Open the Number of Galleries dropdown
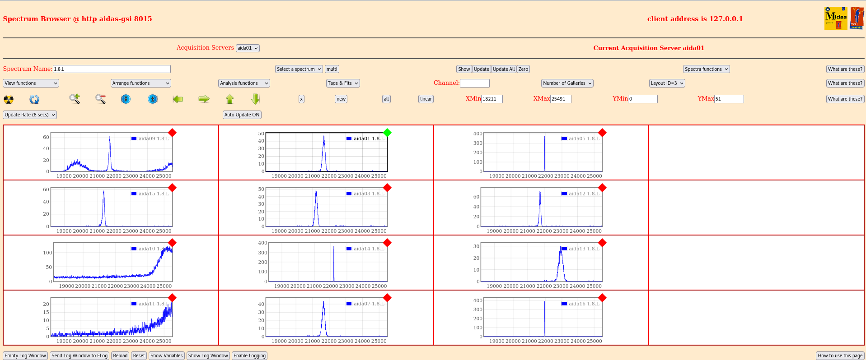This screenshot has width=866, height=360. point(567,83)
